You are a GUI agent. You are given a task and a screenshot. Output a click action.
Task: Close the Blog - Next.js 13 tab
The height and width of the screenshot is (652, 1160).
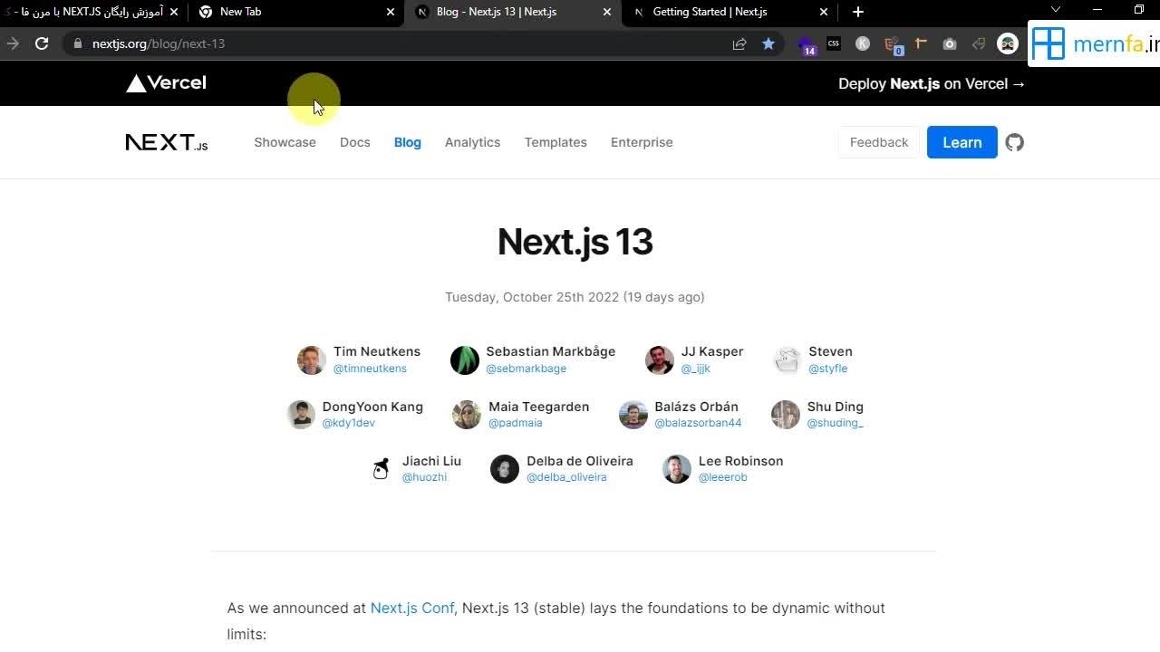click(607, 12)
